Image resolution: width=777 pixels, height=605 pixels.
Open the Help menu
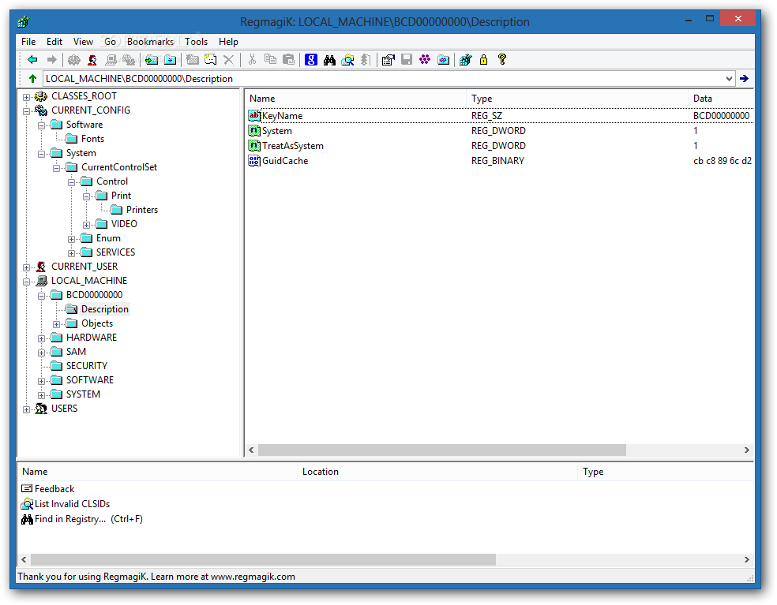tap(228, 42)
